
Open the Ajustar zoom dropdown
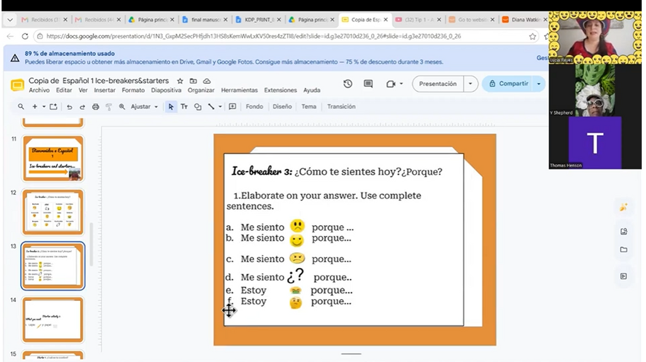point(144,107)
